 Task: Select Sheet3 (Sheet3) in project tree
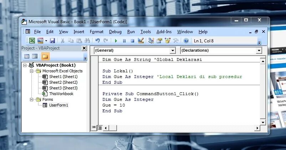(63, 88)
